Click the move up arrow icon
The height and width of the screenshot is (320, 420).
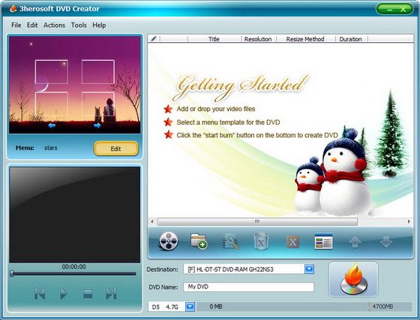point(355,242)
